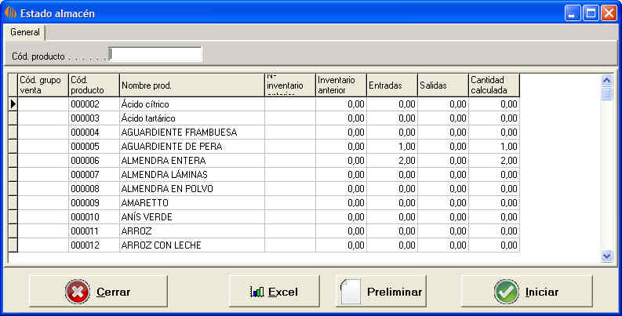
Task: Focus the Cód. producto input field
Action: click(155, 54)
